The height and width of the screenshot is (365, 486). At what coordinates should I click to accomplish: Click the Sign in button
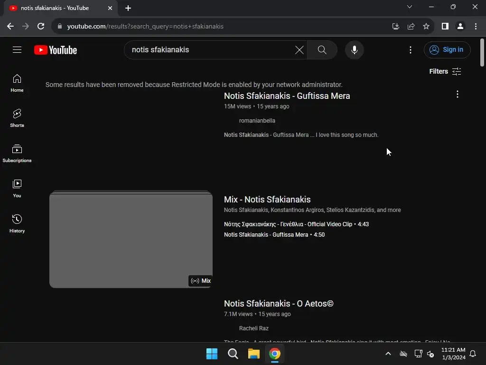tap(447, 49)
